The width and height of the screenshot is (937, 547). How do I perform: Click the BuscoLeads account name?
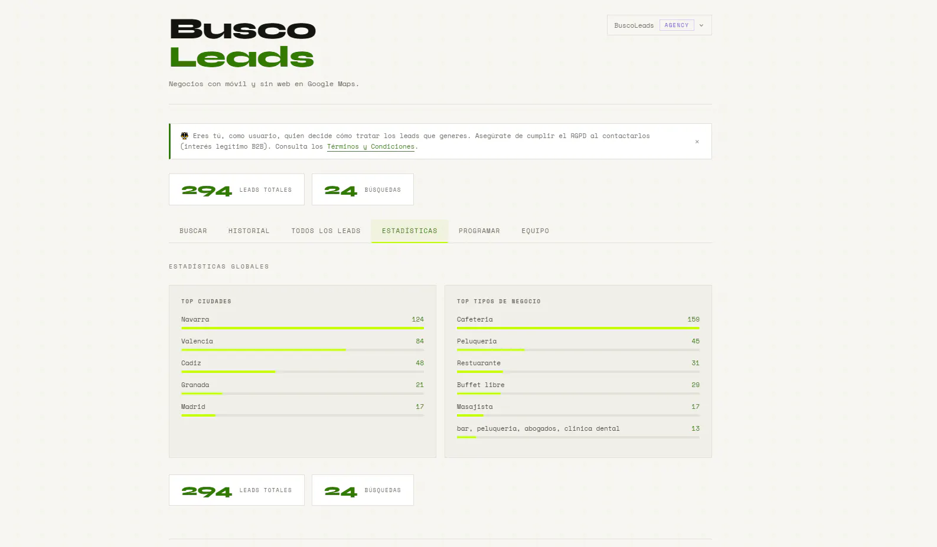tap(634, 25)
